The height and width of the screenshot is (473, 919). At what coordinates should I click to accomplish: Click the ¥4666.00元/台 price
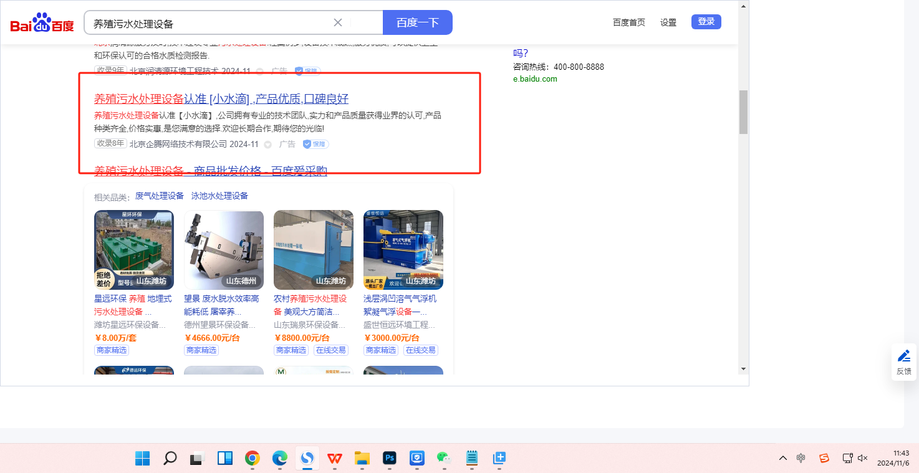[x=212, y=338]
